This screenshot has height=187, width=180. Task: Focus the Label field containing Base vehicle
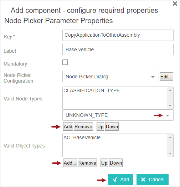[x=118, y=50]
